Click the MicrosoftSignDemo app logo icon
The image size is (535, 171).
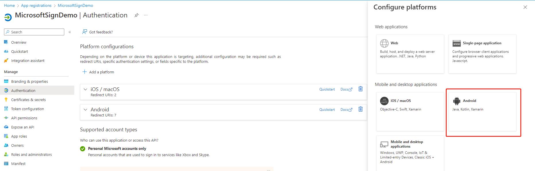point(8,17)
